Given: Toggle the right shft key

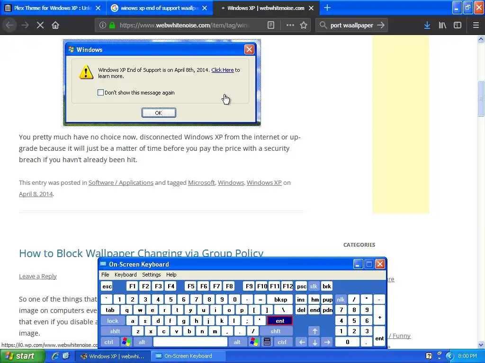Looking at the screenshot, I should tap(276, 331).
